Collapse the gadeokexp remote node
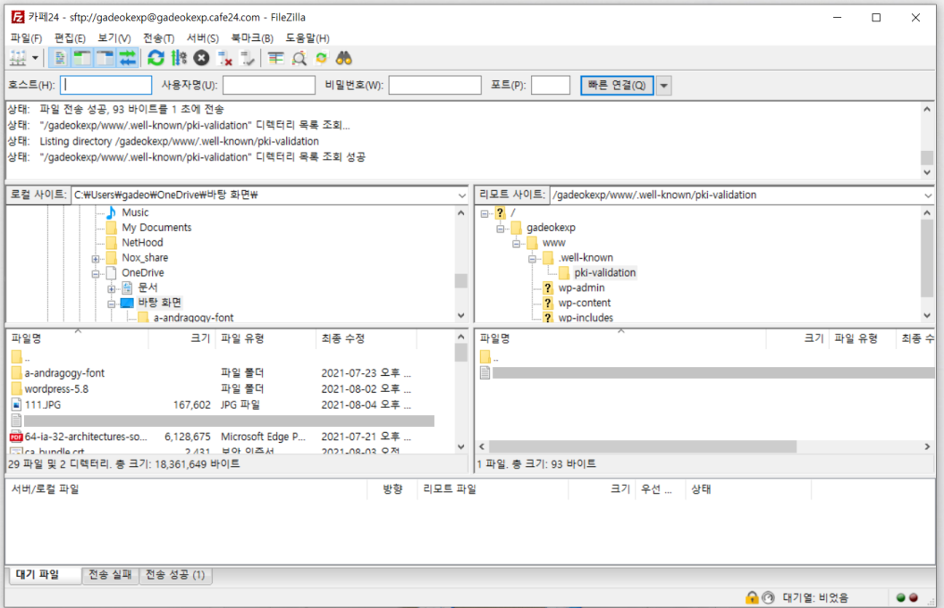The height and width of the screenshot is (608, 944). pyautogui.click(x=501, y=229)
